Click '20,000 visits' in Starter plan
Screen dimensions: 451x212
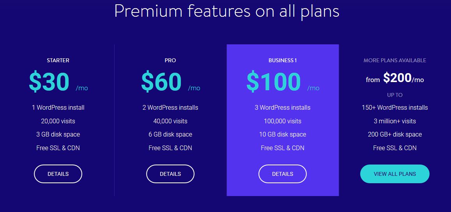pos(58,121)
